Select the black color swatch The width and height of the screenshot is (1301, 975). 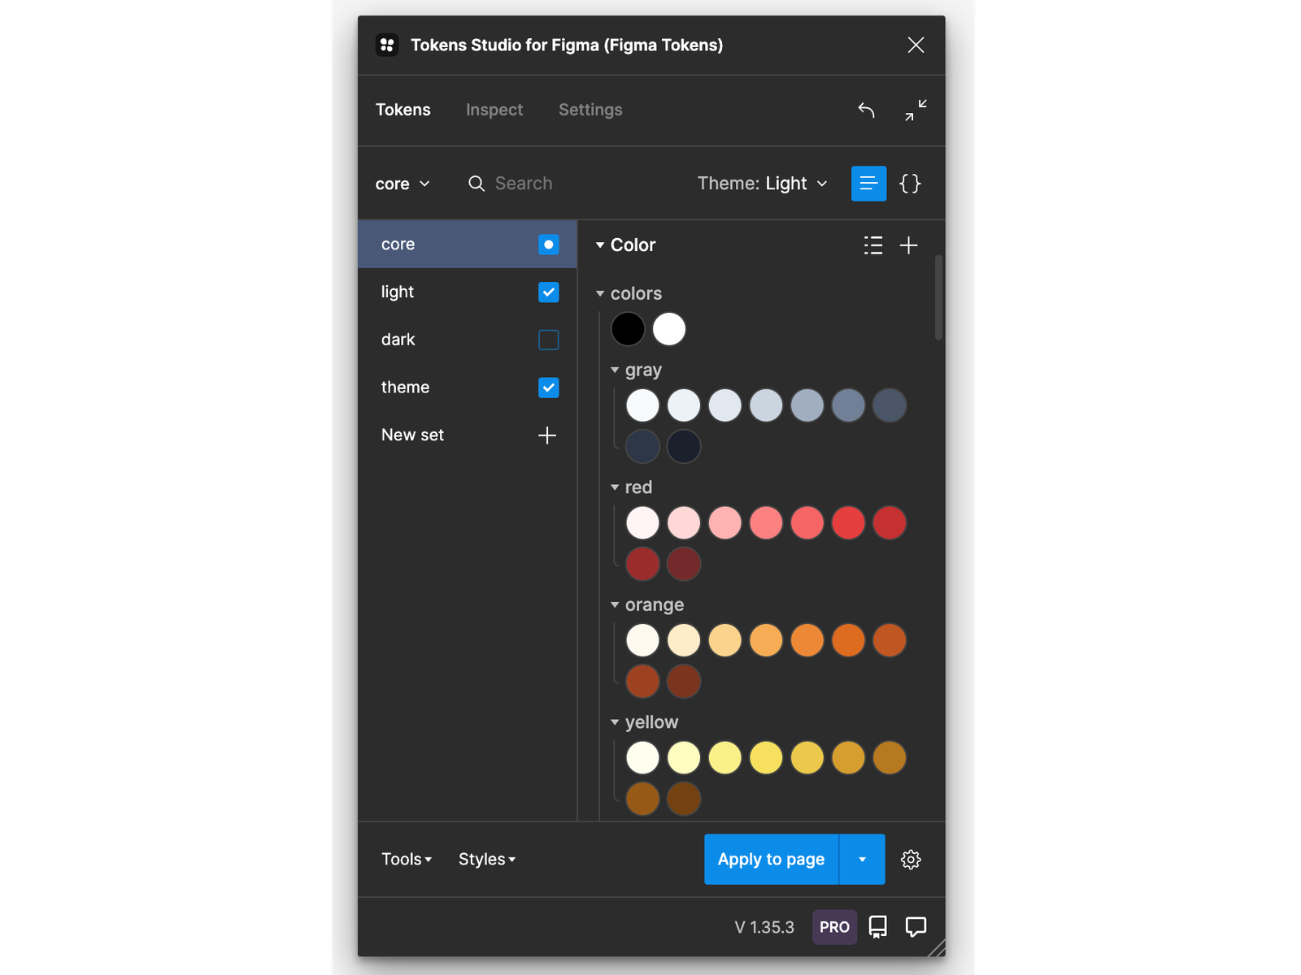click(628, 329)
